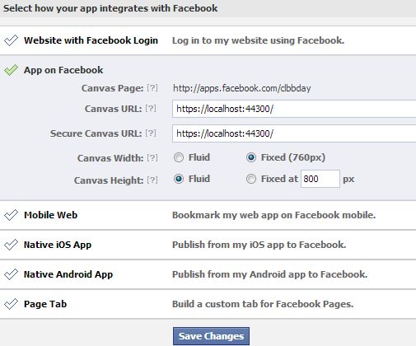Click 'Log in to my website using Facebook.' text

coord(258,40)
